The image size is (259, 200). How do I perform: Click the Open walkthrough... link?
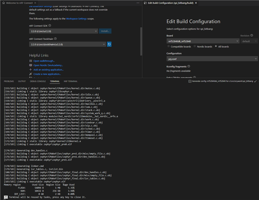tap(44, 61)
